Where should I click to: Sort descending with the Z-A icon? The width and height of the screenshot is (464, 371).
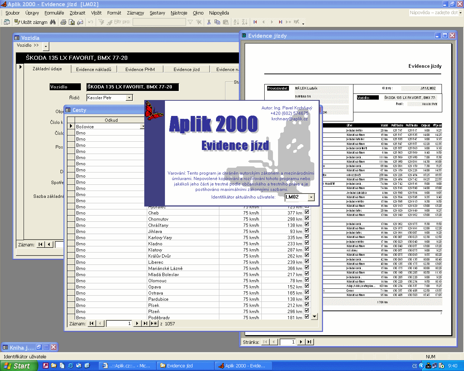point(244,22)
